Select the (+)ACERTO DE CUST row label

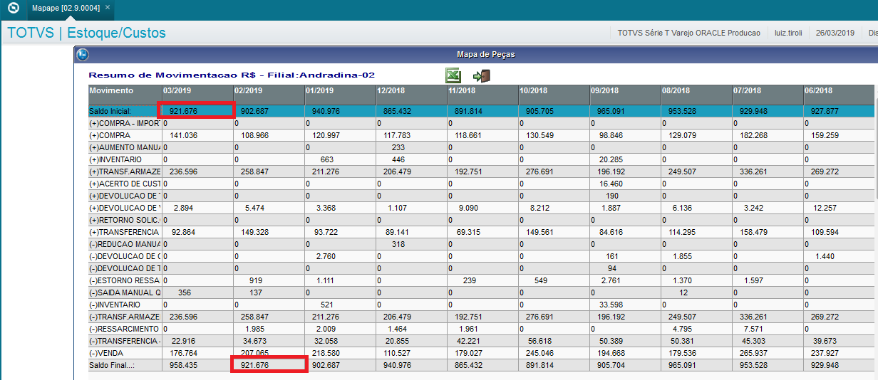pos(125,184)
